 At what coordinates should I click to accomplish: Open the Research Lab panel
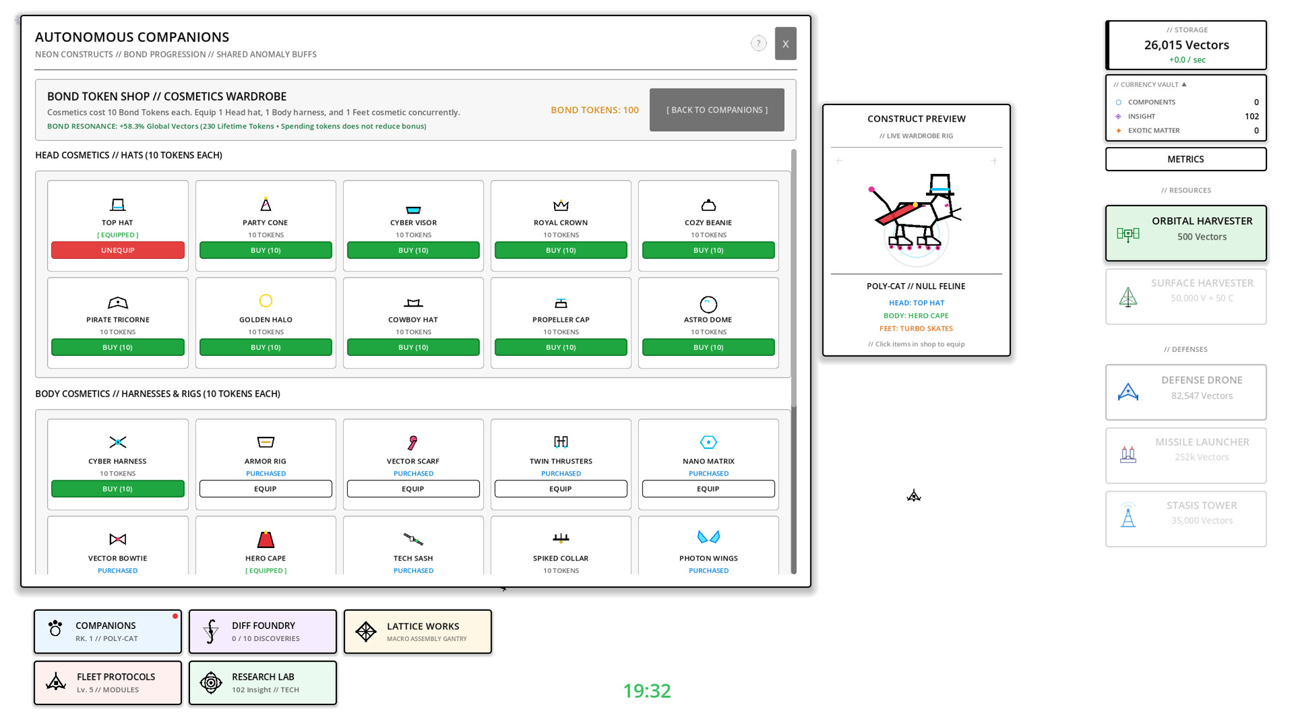click(263, 683)
